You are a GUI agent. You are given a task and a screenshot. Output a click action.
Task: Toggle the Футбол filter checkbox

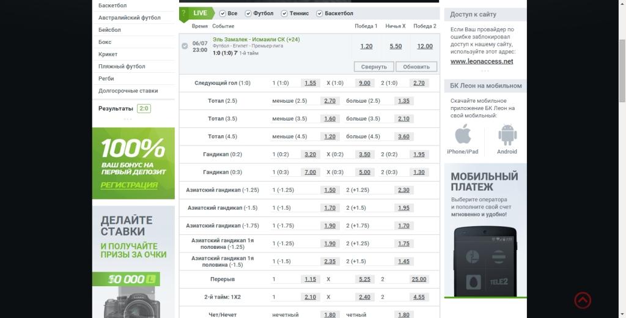tap(248, 13)
